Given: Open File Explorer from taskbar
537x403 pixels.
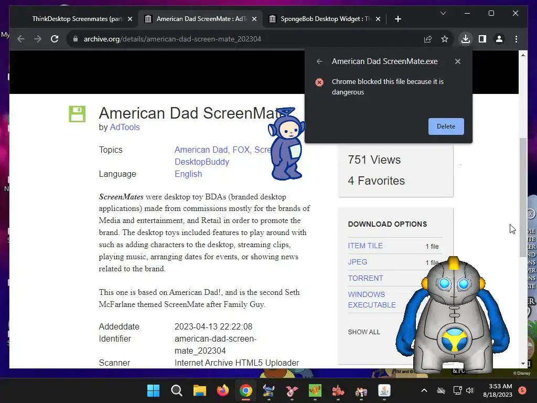Looking at the screenshot, I should click(x=199, y=390).
